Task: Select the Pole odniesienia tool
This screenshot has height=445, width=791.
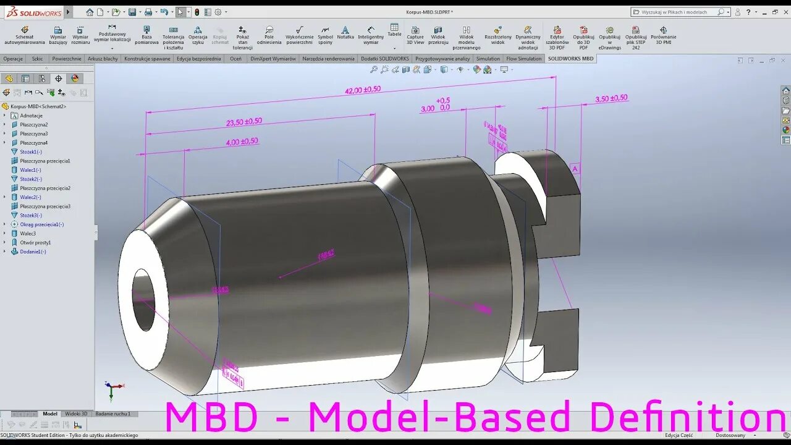Action: (x=269, y=36)
